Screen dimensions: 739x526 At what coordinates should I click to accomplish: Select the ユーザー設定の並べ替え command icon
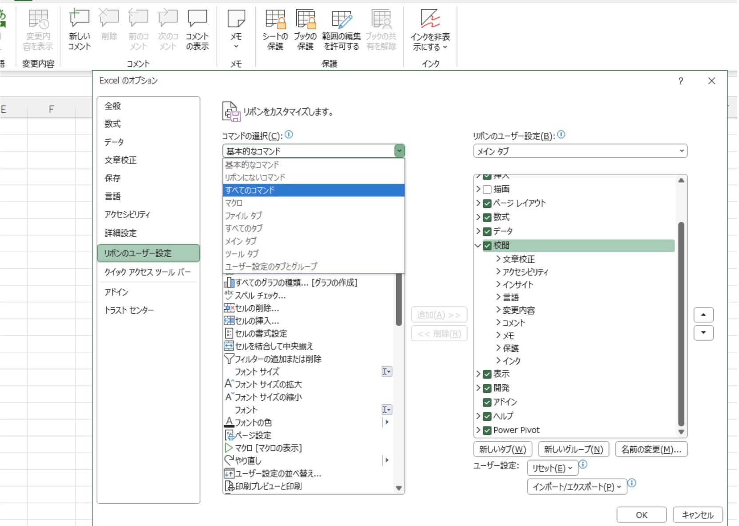click(229, 473)
